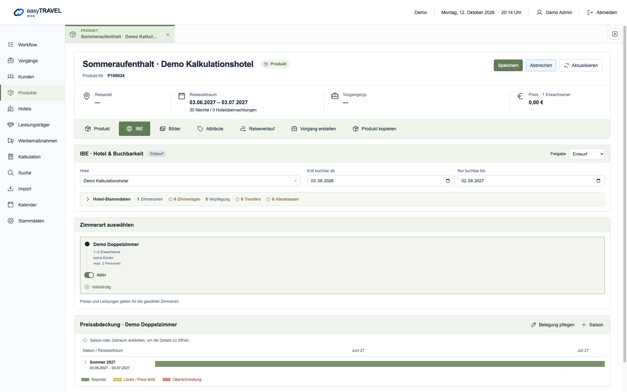Click close-all-tabs icon at top right

click(x=615, y=34)
